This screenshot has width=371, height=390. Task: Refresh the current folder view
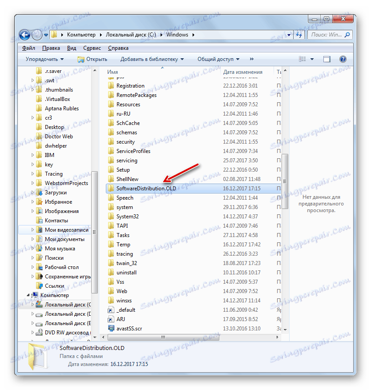[x=299, y=35]
